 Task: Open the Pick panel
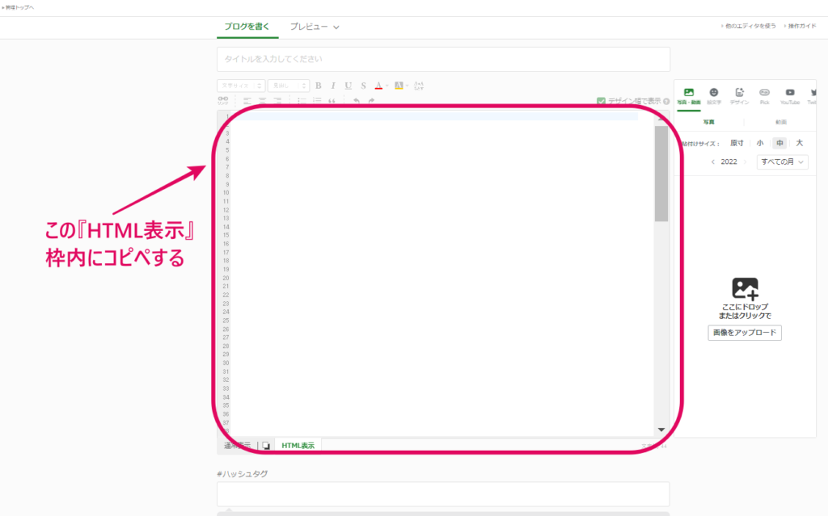[x=764, y=96]
